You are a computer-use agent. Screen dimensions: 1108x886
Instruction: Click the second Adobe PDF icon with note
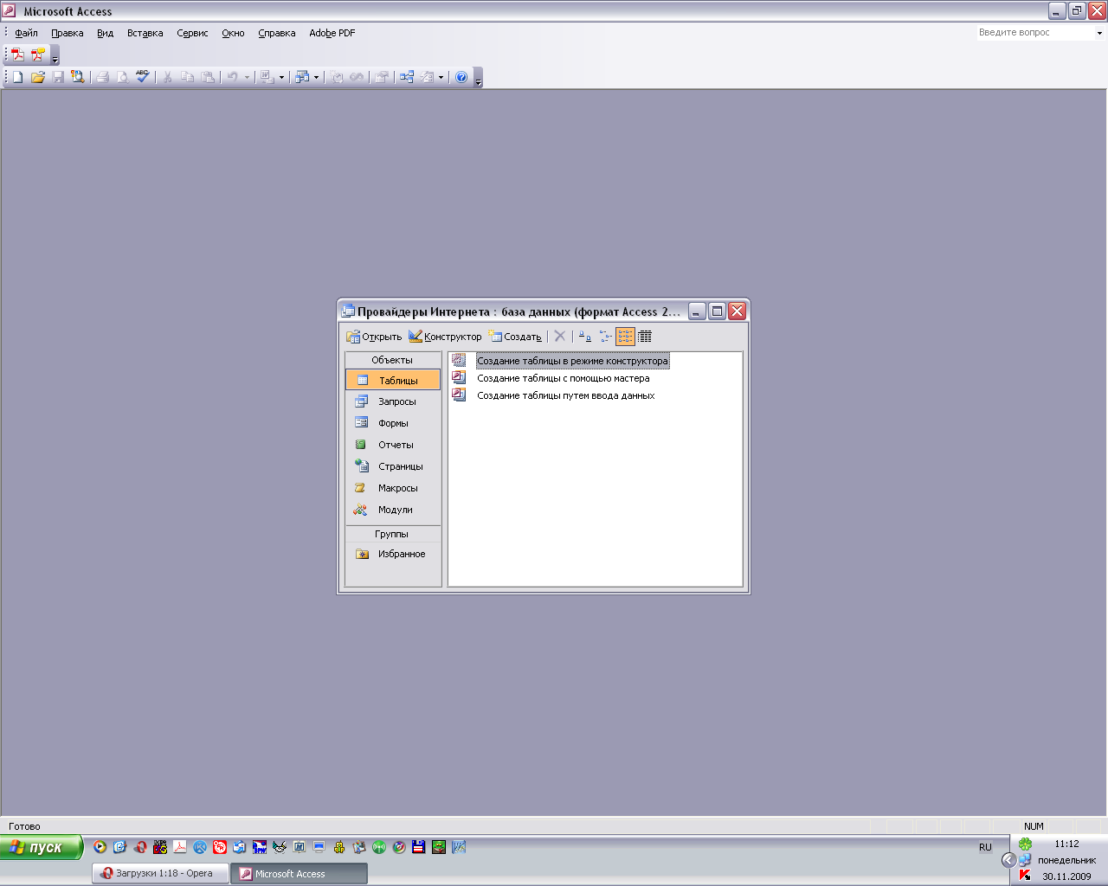38,55
